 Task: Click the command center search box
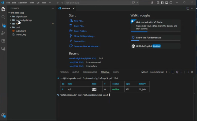point(97,3)
